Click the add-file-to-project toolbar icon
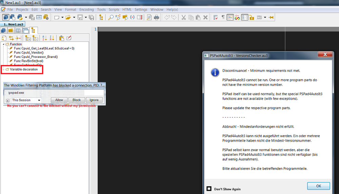 (13, 17)
